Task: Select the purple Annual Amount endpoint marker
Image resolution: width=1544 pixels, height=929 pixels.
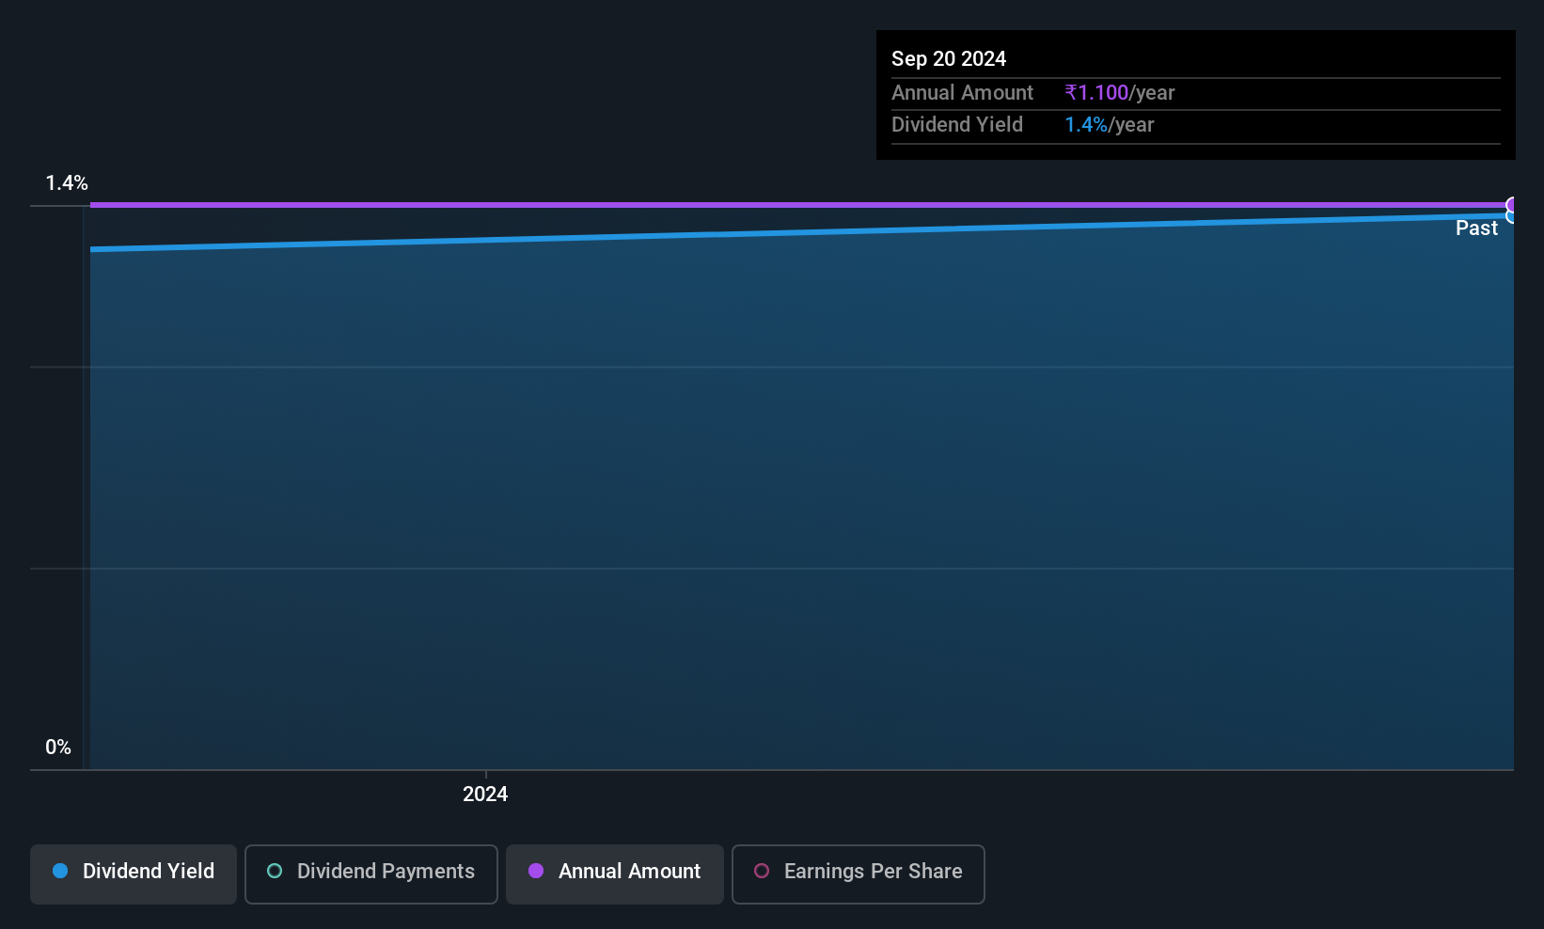Action: point(1511,205)
